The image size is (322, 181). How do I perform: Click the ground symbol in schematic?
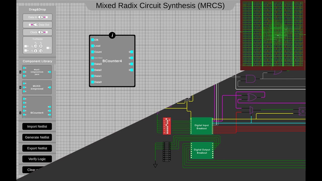(155, 165)
